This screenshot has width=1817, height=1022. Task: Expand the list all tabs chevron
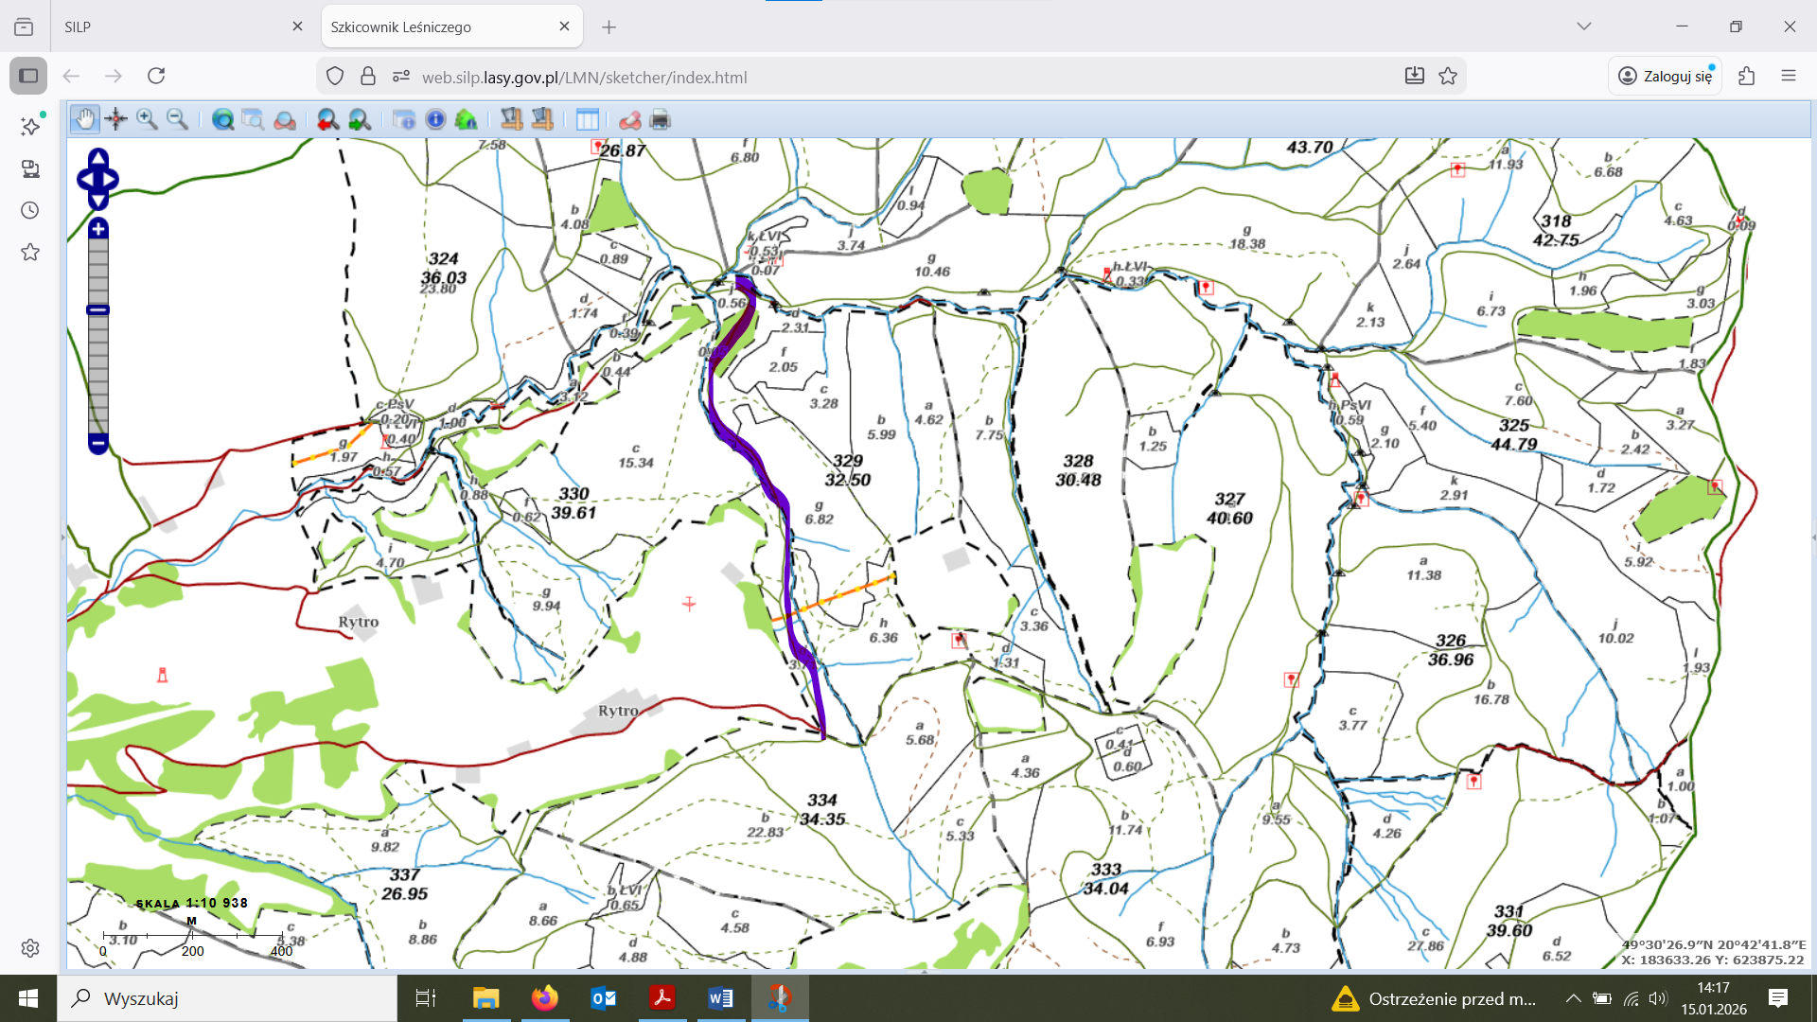(1584, 26)
